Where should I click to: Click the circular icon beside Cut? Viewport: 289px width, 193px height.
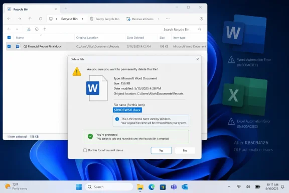pyautogui.click(x=37, y=29)
